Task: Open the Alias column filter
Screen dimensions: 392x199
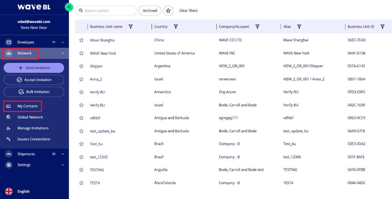Action: click(x=299, y=27)
